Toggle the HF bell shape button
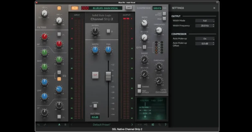The height and width of the screenshot is (132, 252). click(x=59, y=34)
